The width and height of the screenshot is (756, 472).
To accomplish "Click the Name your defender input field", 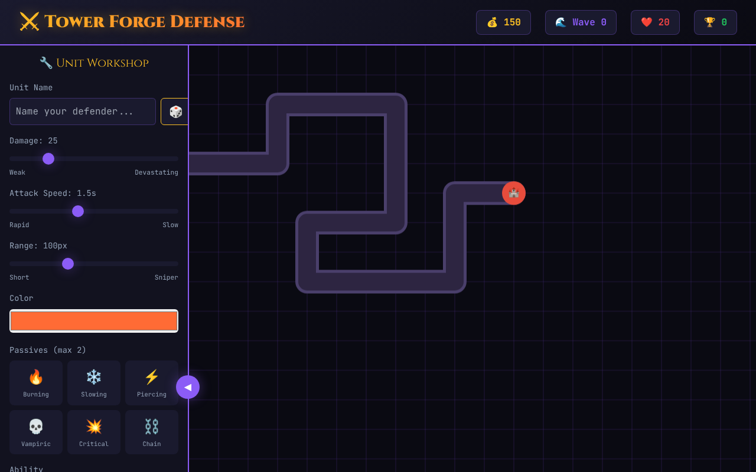I will tap(82, 111).
